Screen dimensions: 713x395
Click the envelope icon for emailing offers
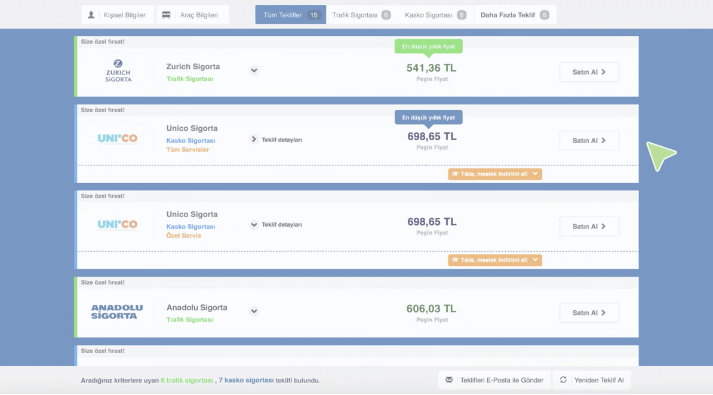(449, 380)
